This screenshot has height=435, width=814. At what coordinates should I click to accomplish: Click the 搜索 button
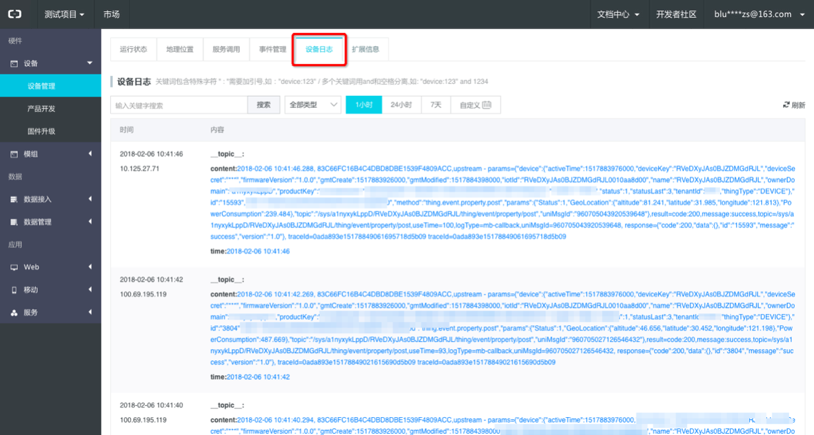[264, 105]
